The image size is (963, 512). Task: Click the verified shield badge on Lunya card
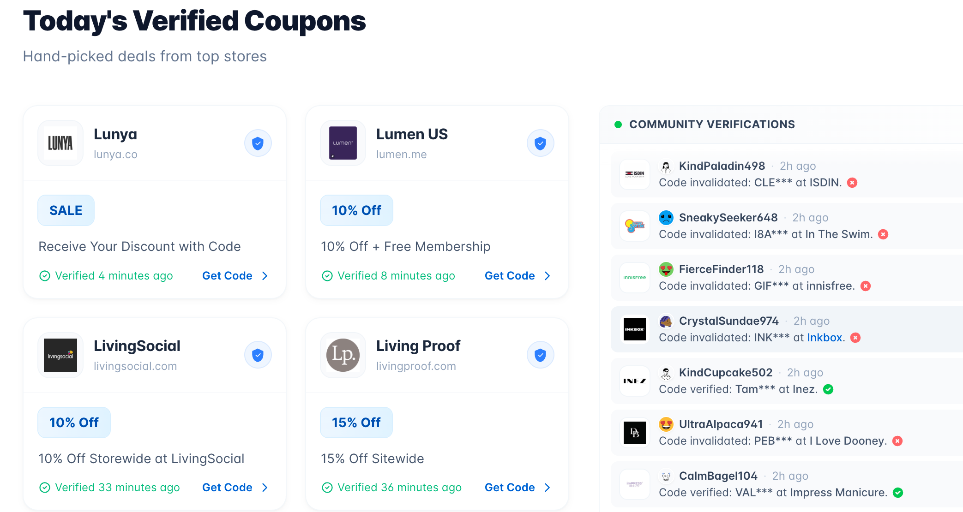(258, 143)
